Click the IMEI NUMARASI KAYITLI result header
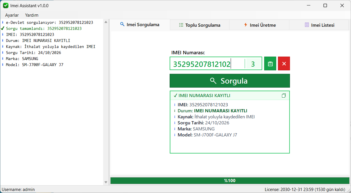 coord(230,96)
